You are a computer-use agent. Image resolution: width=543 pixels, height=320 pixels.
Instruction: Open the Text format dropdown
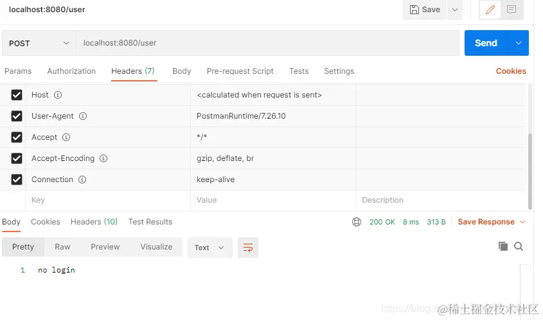(209, 248)
